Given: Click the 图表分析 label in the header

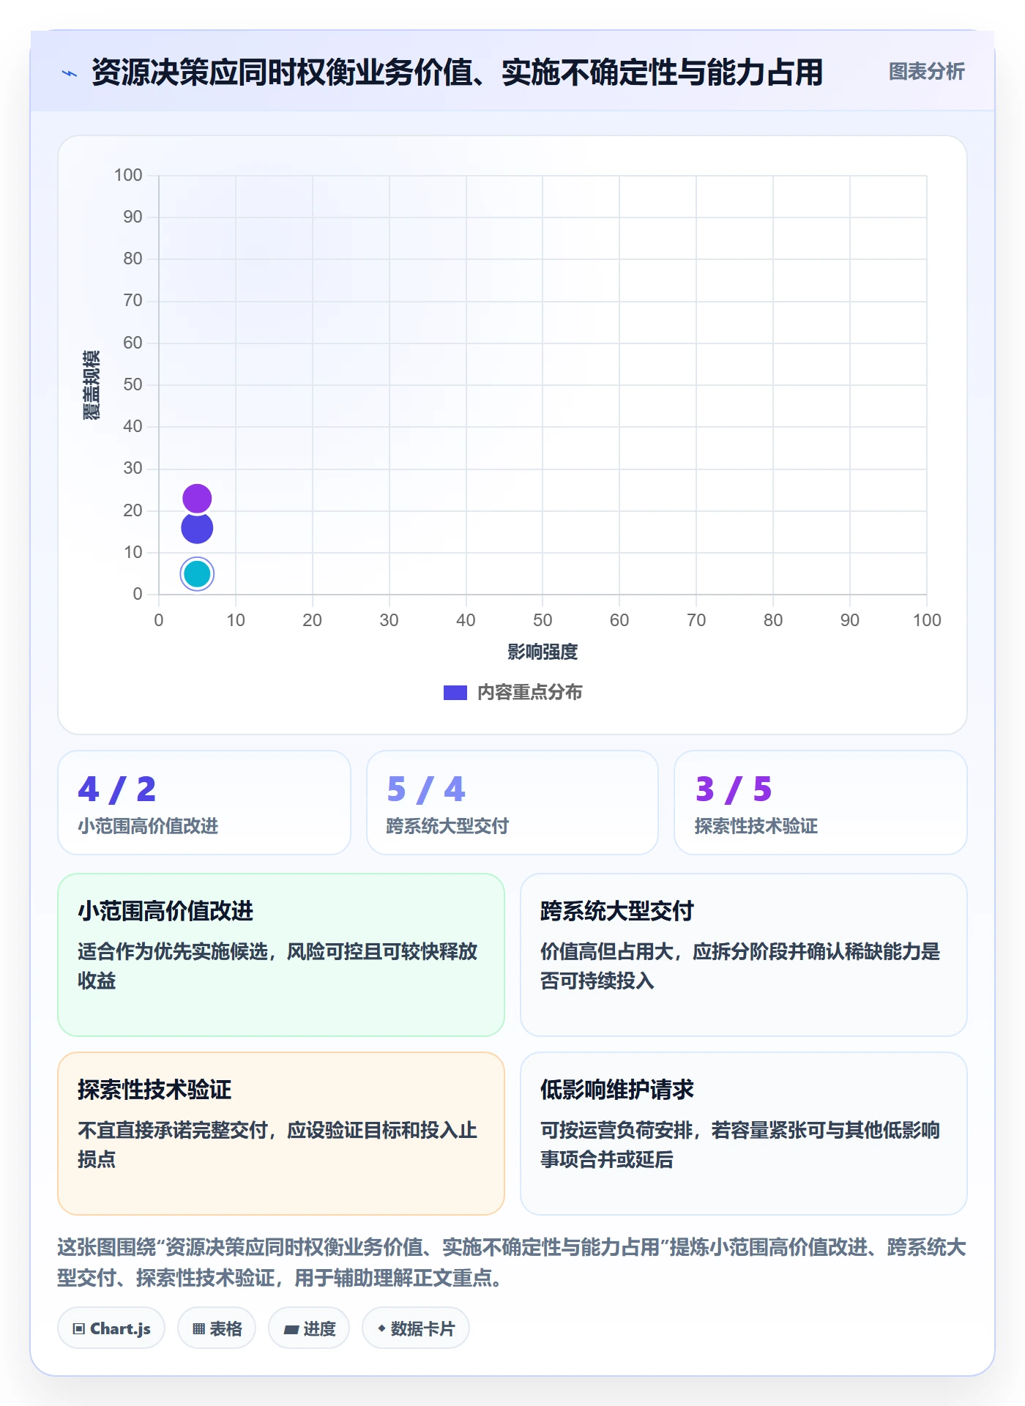Looking at the screenshot, I should click(926, 72).
